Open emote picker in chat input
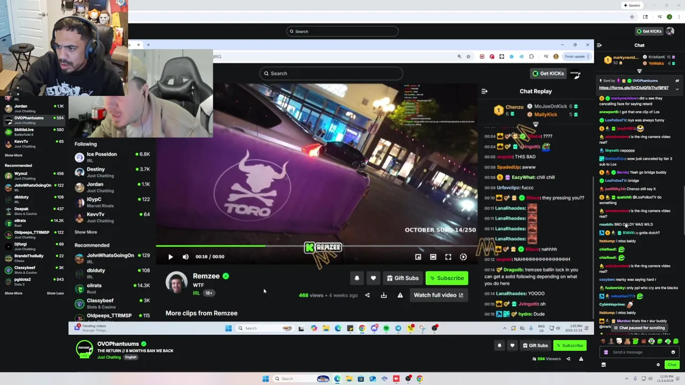The width and height of the screenshot is (685, 385). coord(673,352)
